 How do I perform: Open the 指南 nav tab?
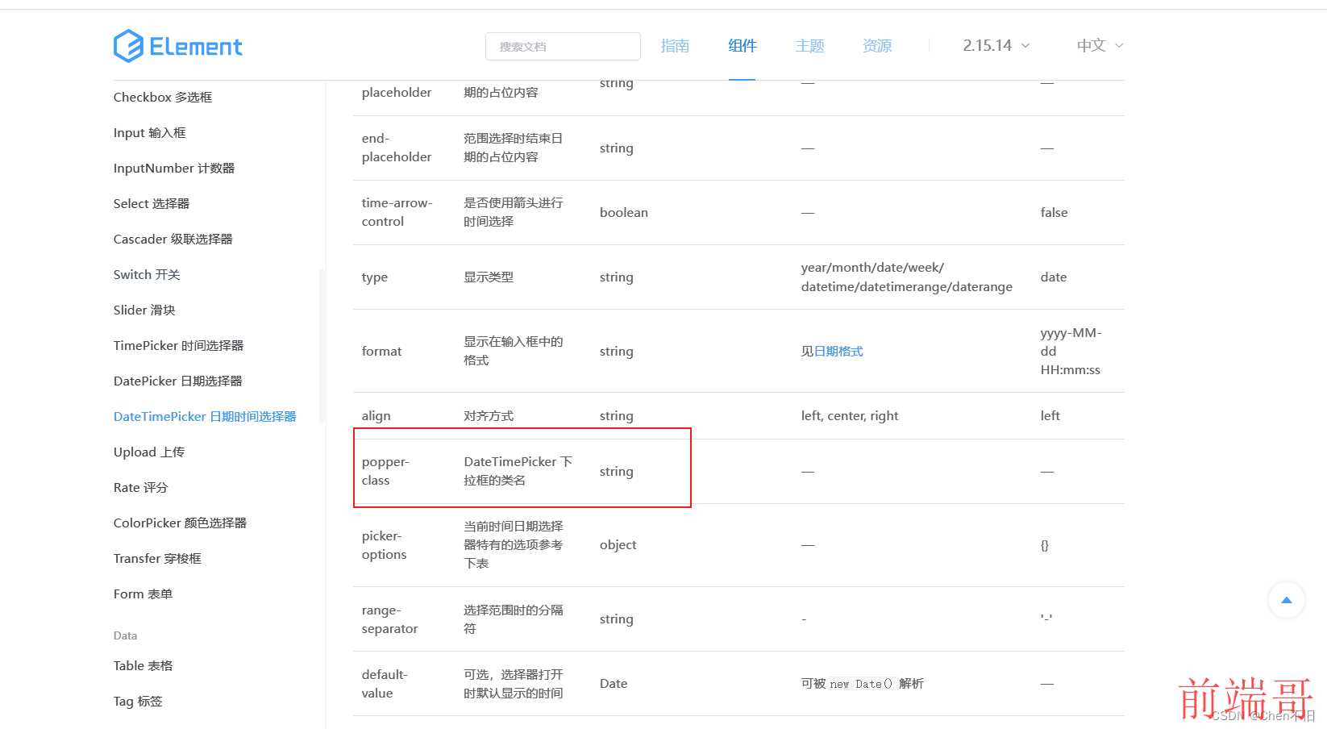[x=675, y=46]
